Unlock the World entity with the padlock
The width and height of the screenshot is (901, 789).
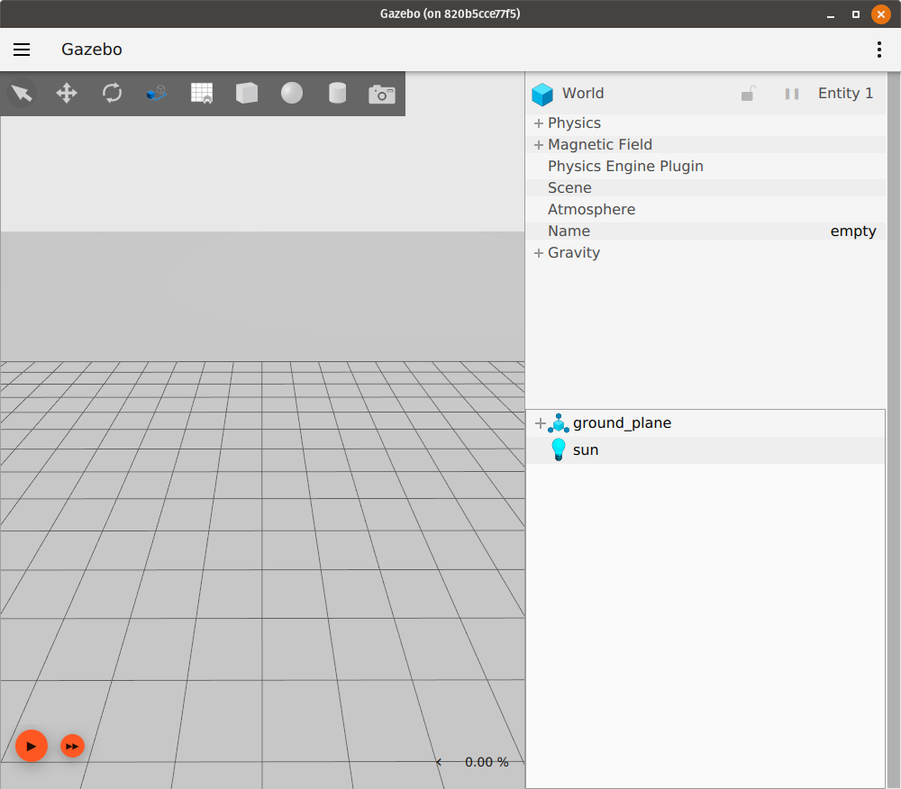pyautogui.click(x=748, y=93)
